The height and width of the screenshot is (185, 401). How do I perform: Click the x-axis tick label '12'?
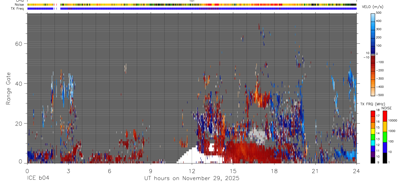(192, 171)
